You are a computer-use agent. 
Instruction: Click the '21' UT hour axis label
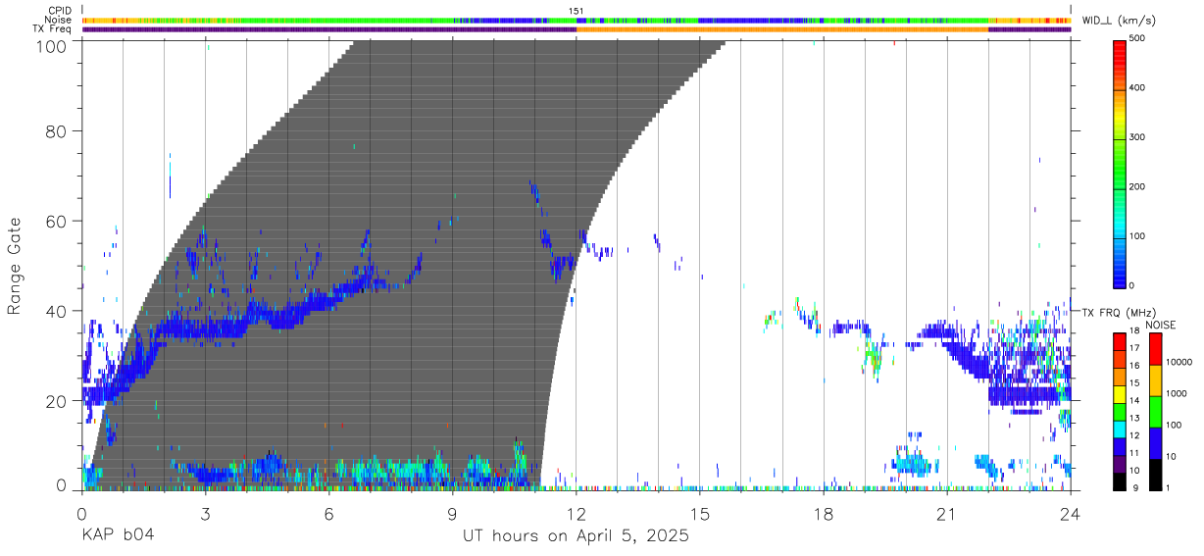947,512
